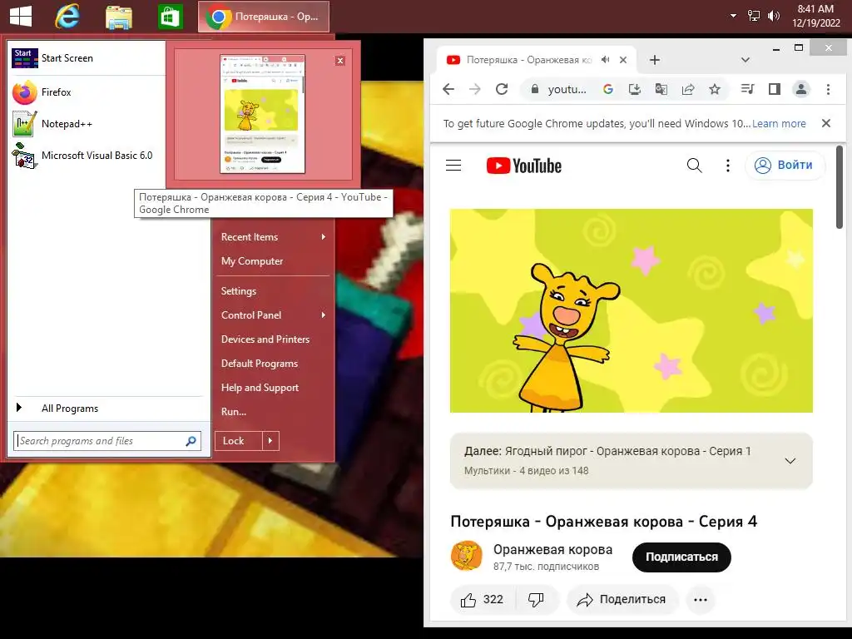
Task: Open Start Screen from the start menu
Action: 87,58
